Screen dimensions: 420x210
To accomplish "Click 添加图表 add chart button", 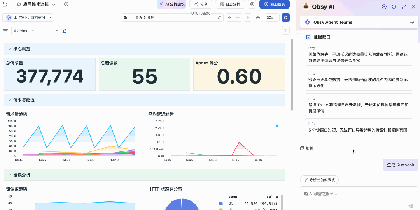I will tap(275, 4).
